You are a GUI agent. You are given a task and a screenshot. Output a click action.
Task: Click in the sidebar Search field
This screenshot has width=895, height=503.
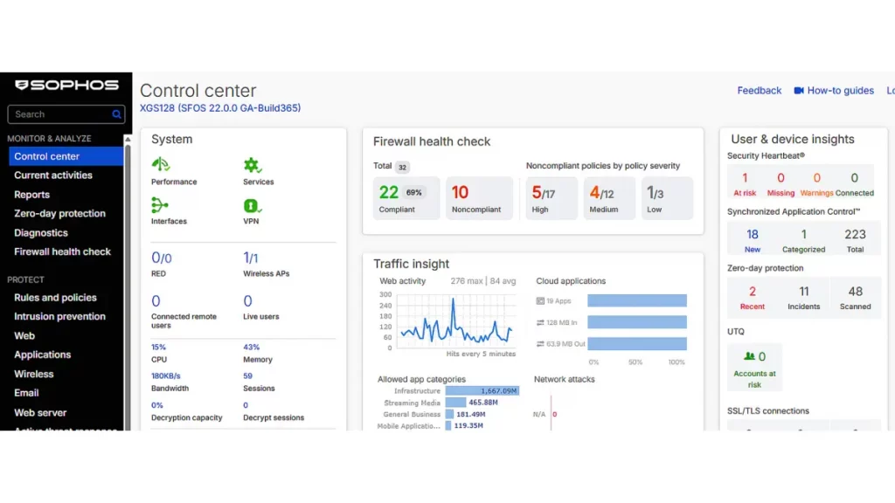58,114
